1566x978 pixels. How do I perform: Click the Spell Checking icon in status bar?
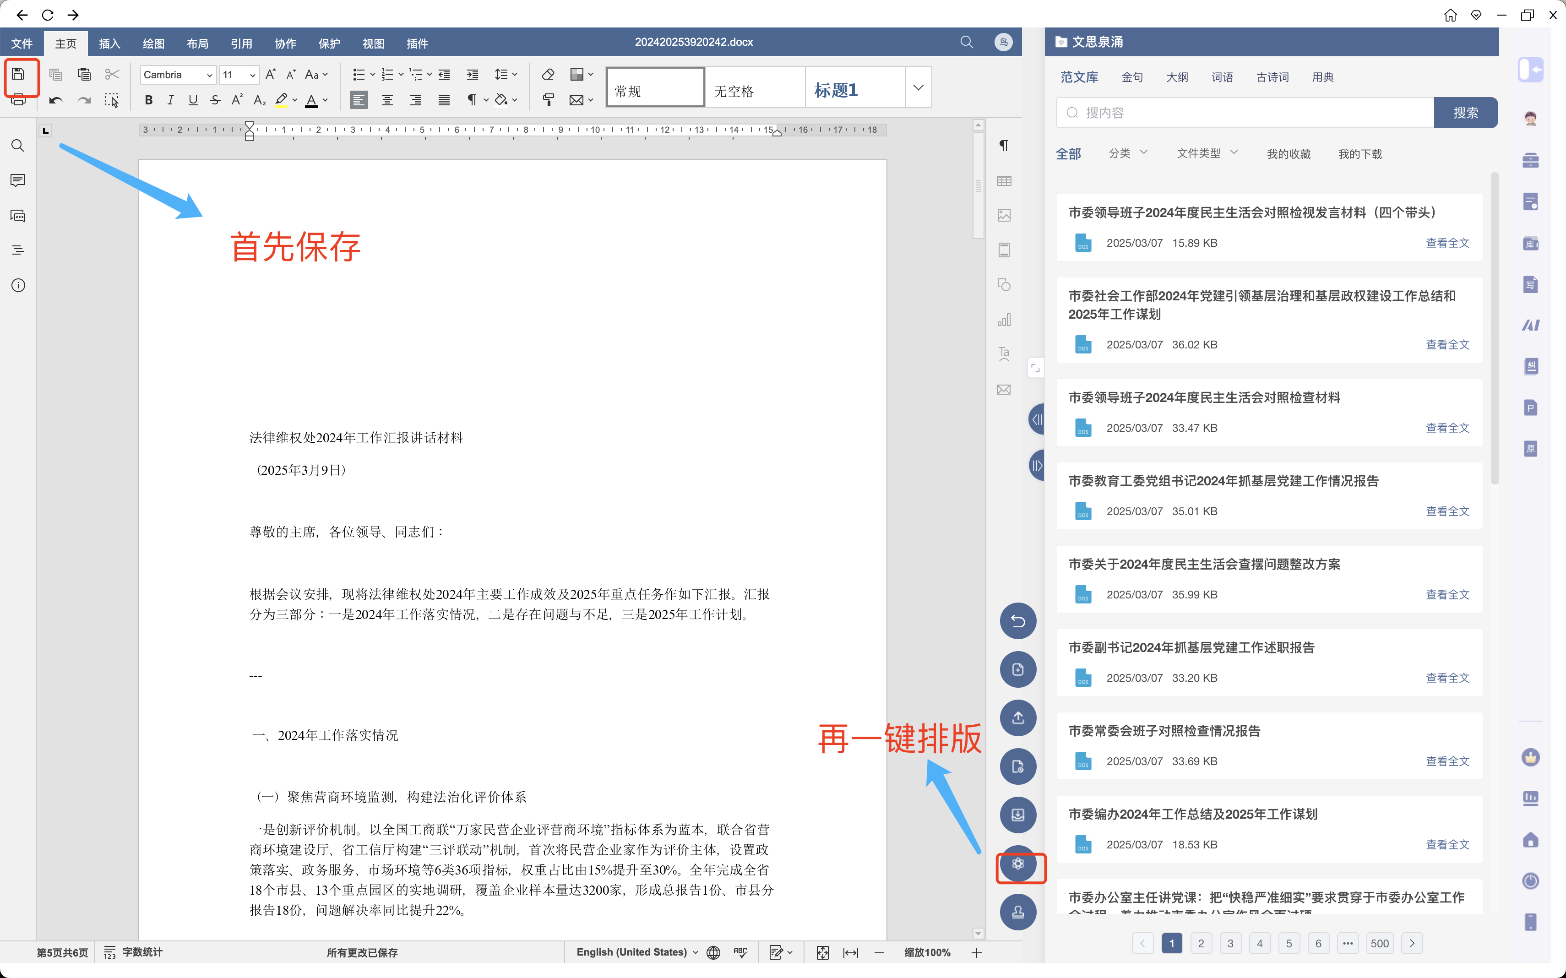pyautogui.click(x=740, y=952)
